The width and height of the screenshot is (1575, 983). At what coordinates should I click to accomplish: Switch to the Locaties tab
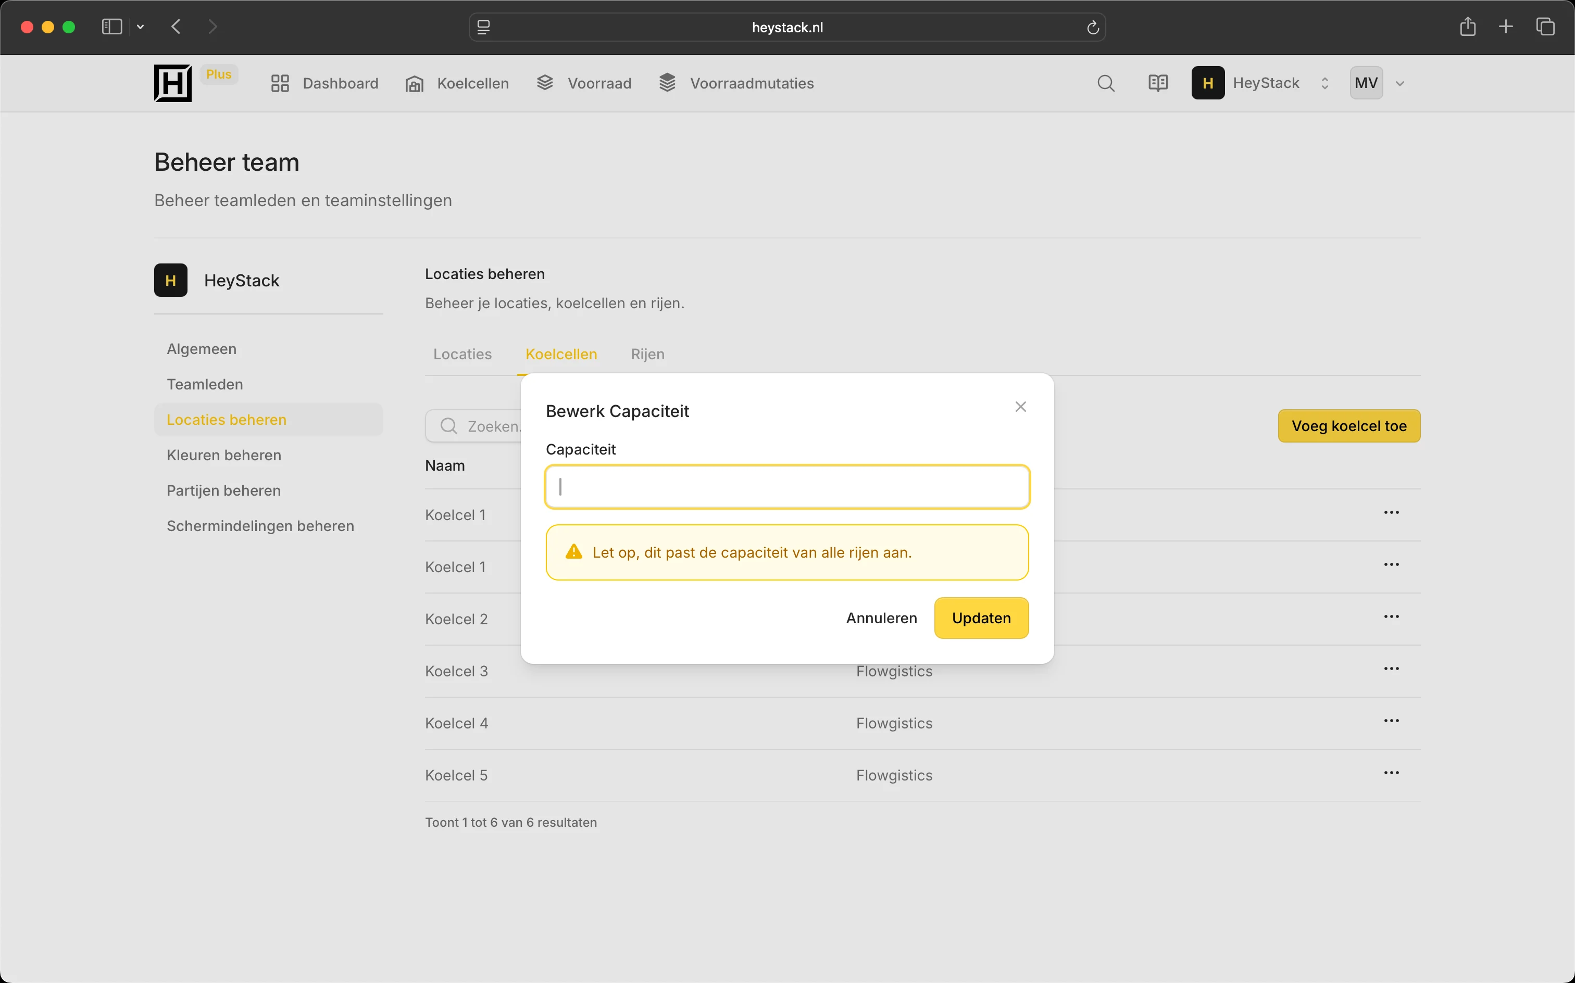pos(463,355)
